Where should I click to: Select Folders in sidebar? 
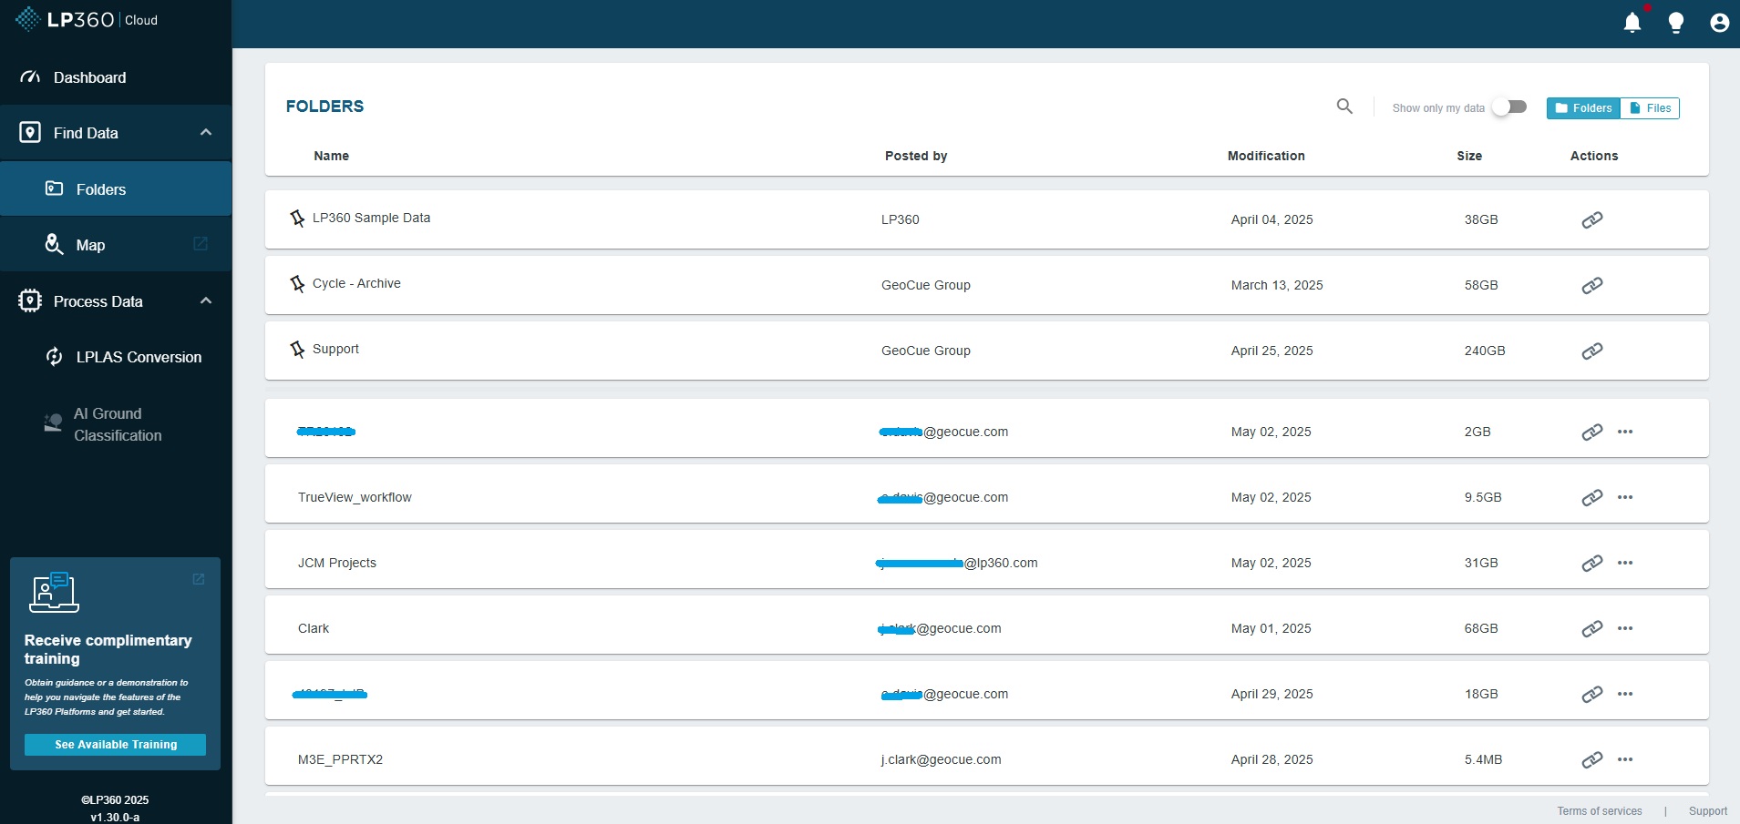click(x=116, y=189)
